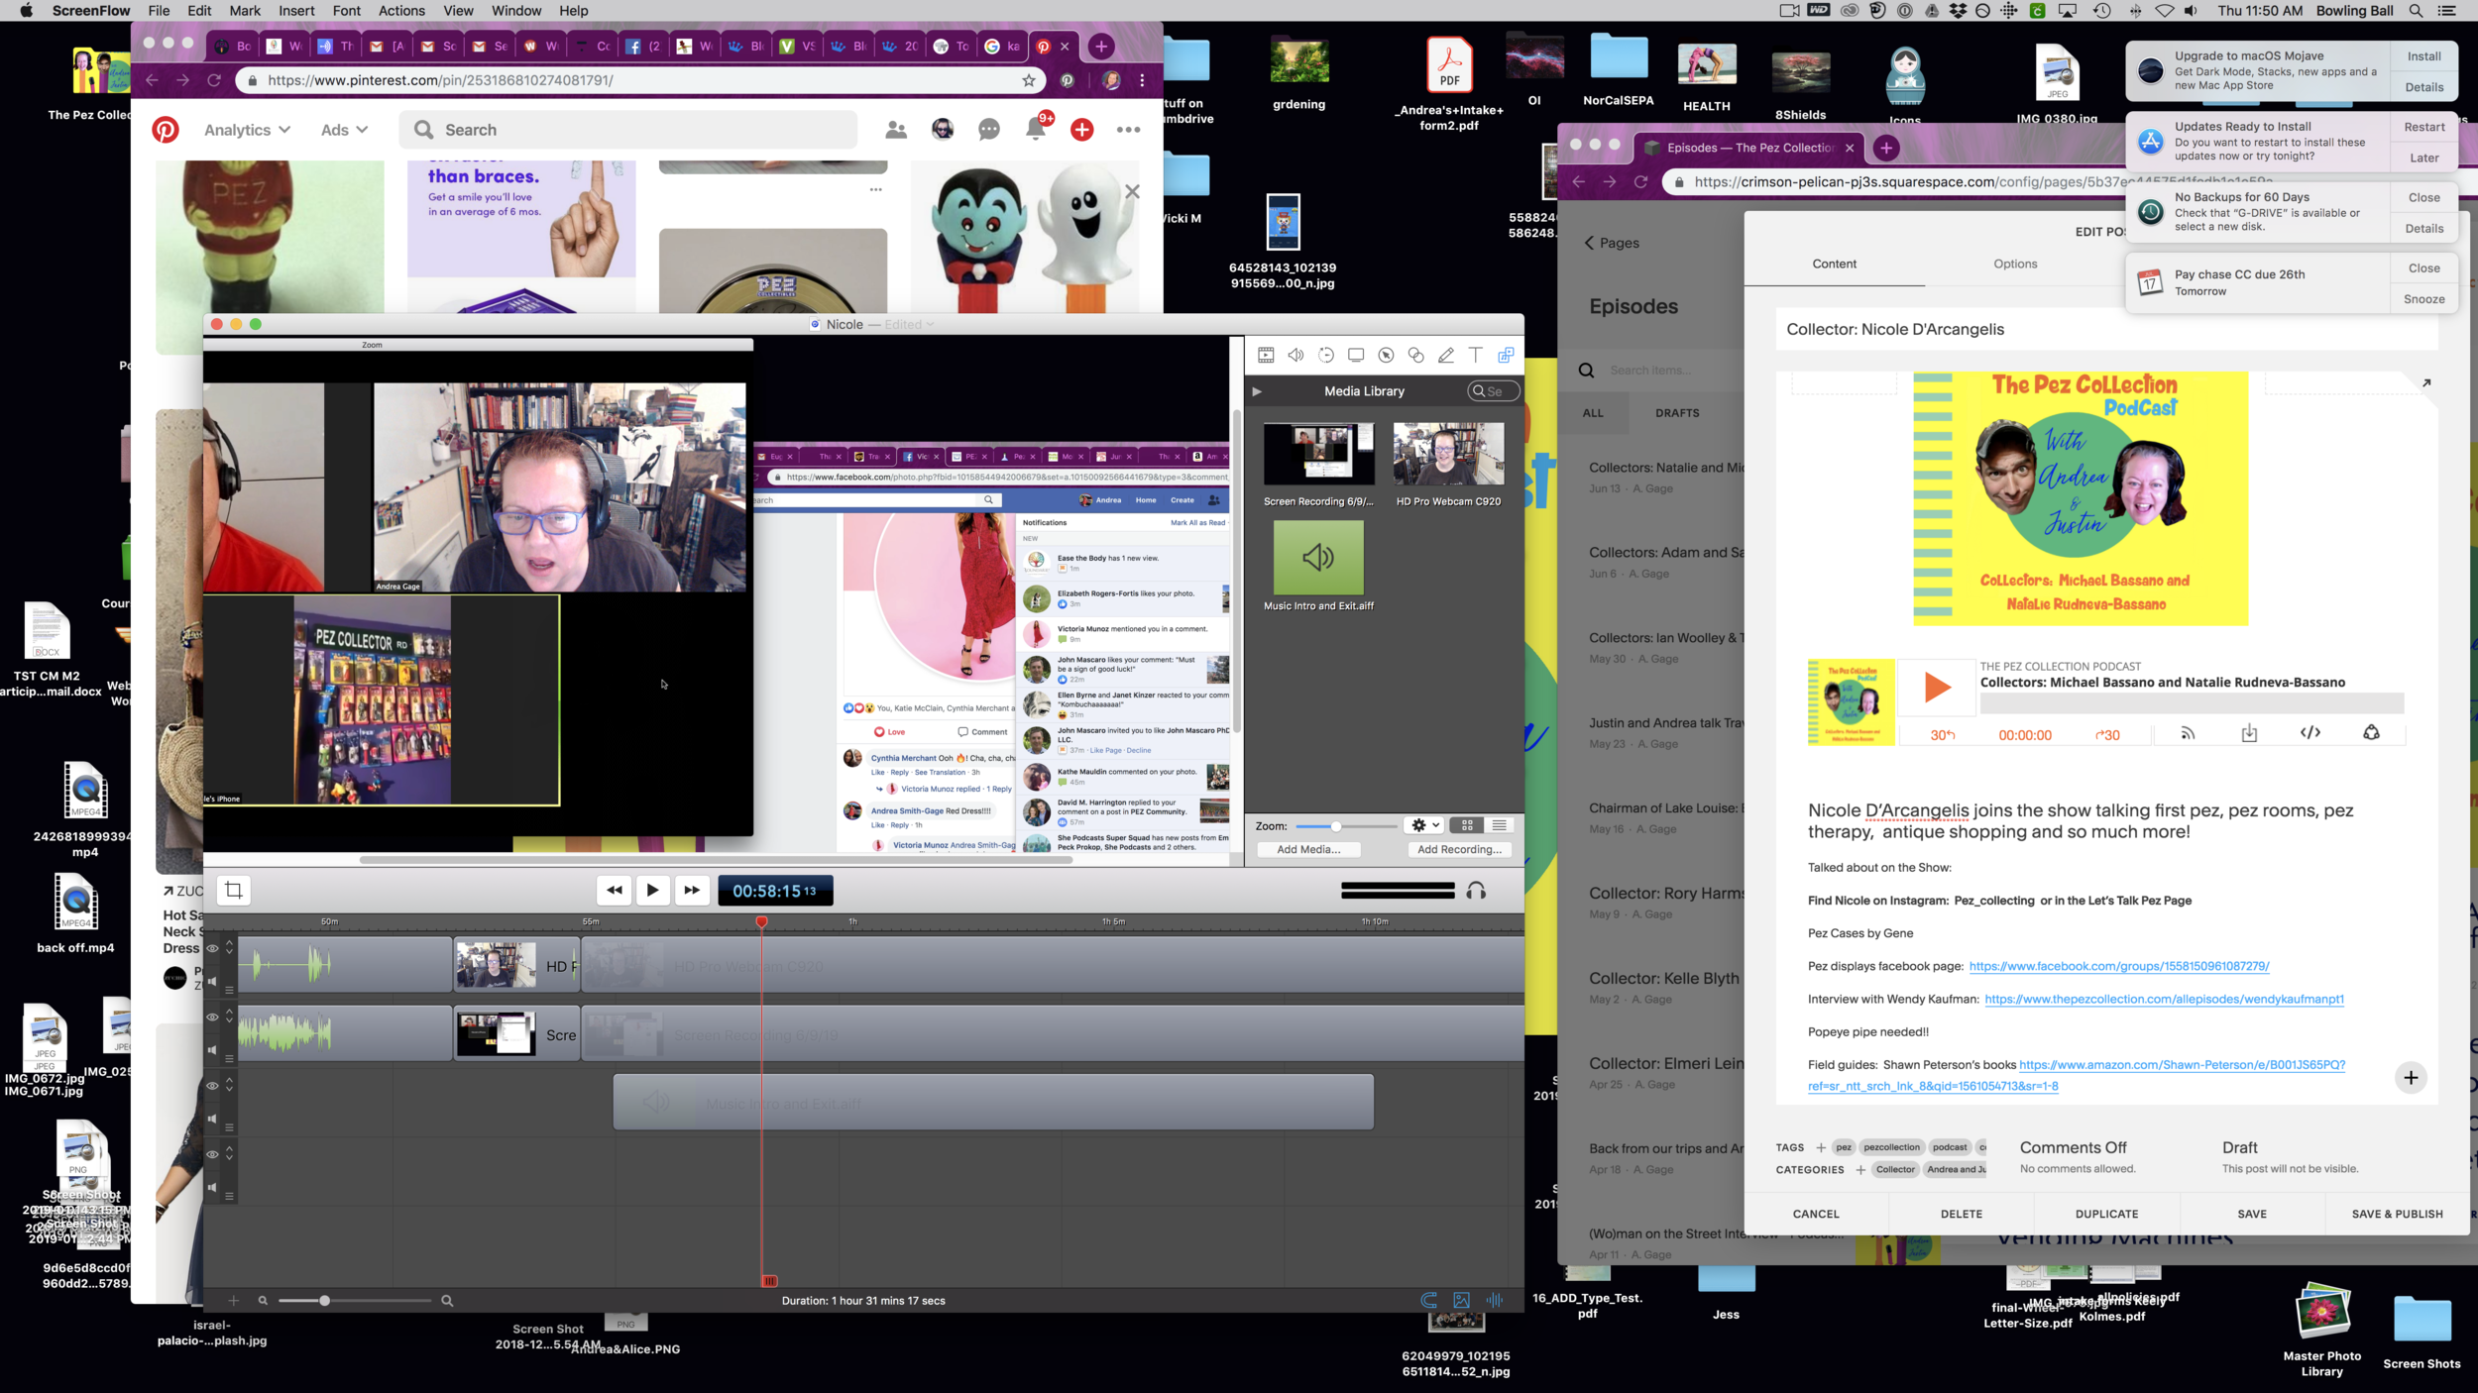
Task: Adjust Screen Recording track height stepper
Action: tap(229, 1017)
